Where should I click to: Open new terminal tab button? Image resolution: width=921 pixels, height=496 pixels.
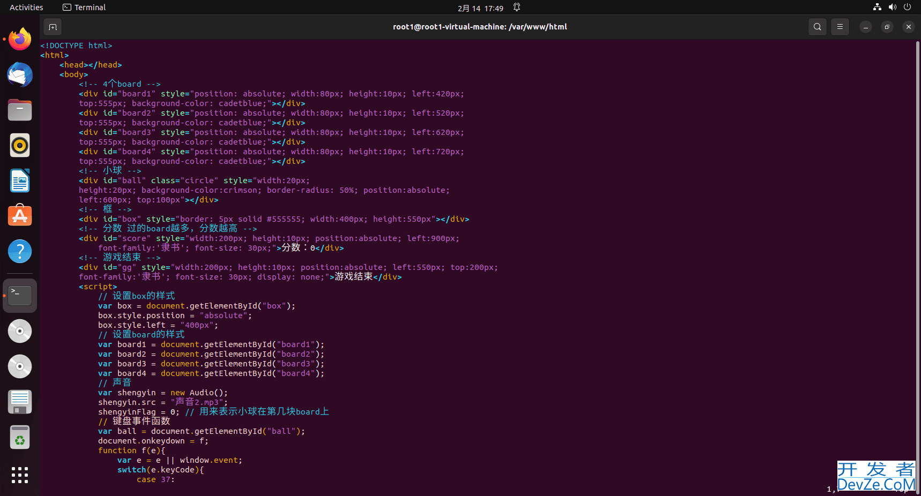tap(53, 27)
